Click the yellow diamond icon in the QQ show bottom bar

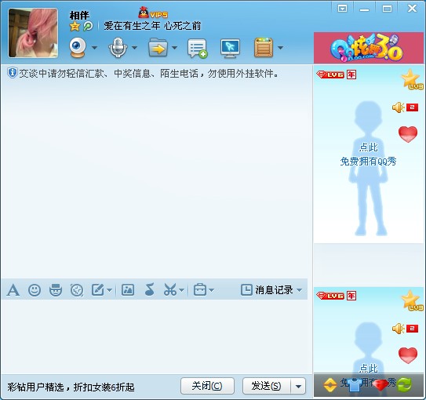click(x=330, y=385)
